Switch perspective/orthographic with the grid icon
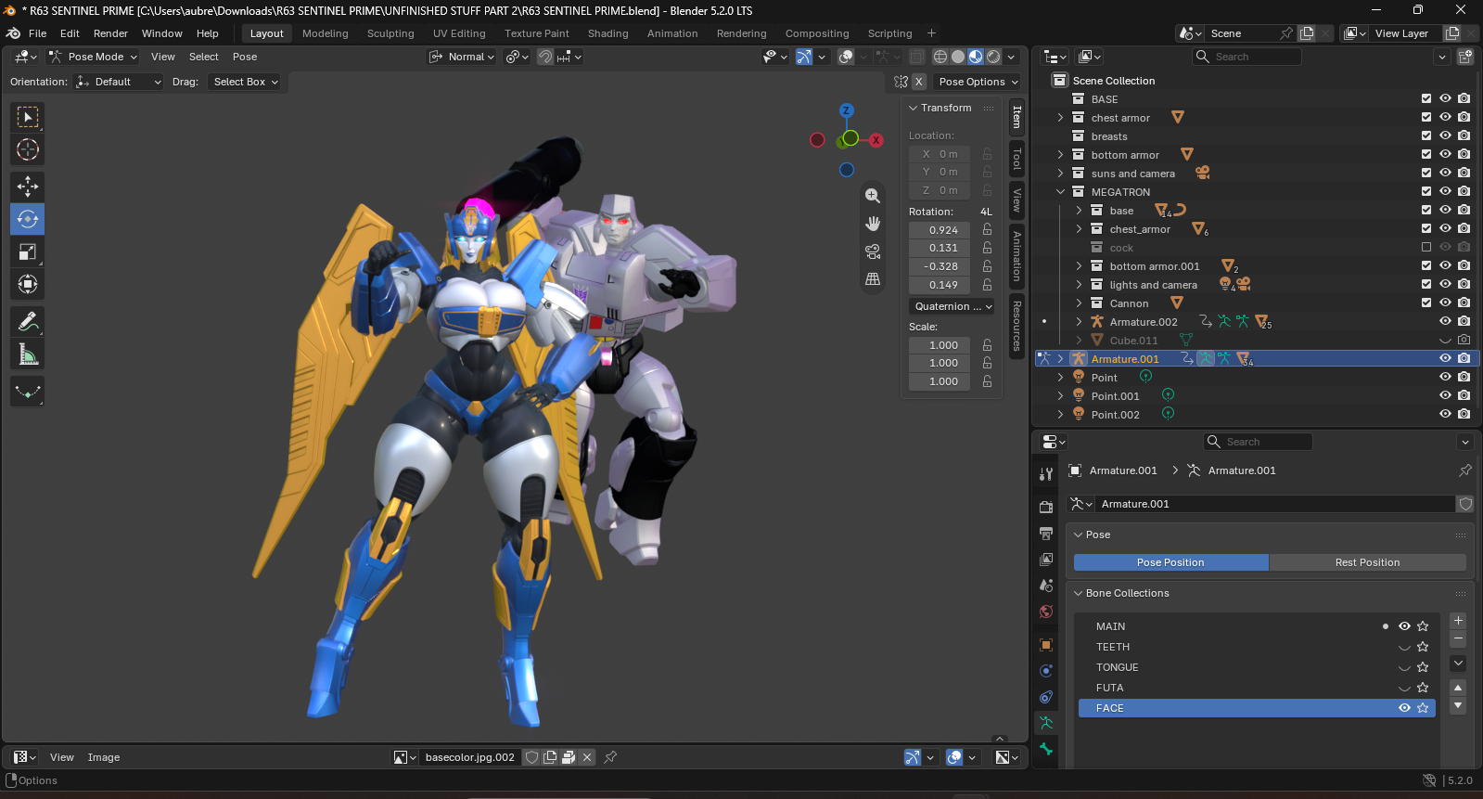Screen dimensions: 1483x799 point(873,279)
